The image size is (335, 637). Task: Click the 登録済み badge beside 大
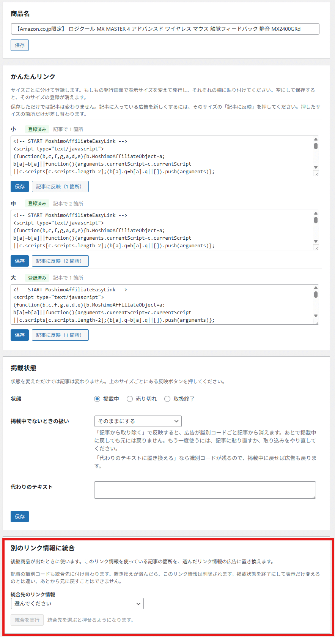click(37, 278)
